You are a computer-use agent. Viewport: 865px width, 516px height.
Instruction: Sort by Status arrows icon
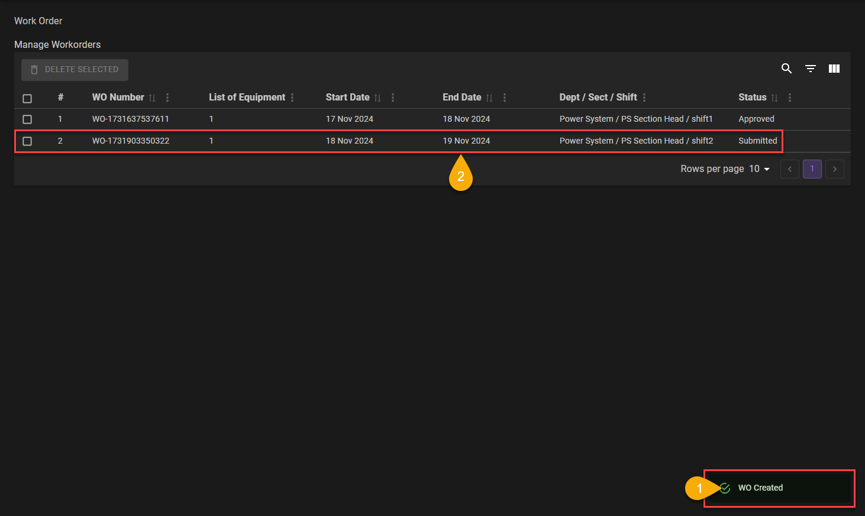[774, 98]
